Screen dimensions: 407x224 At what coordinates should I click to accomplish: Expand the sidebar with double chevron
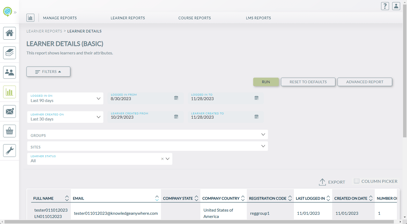[15, 13]
